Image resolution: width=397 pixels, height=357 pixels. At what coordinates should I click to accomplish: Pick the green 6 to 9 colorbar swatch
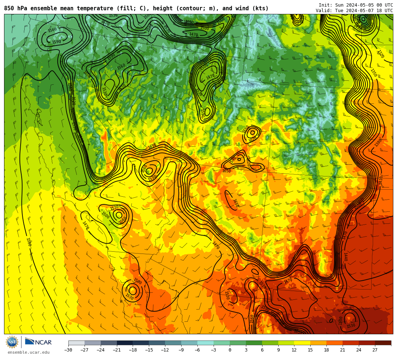click(x=270, y=343)
